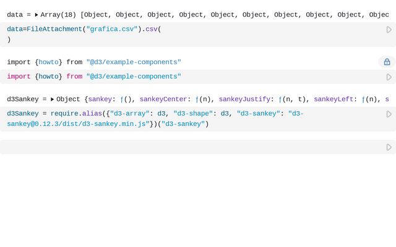Run the empty bottom cell

coord(389,147)
